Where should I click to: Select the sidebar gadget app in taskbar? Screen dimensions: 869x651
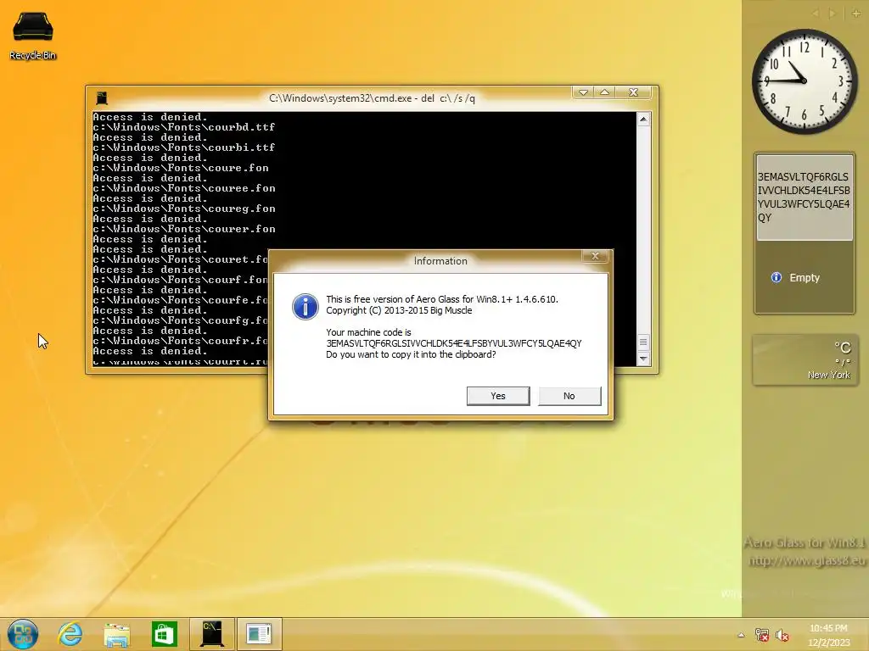tap(260, 634)
